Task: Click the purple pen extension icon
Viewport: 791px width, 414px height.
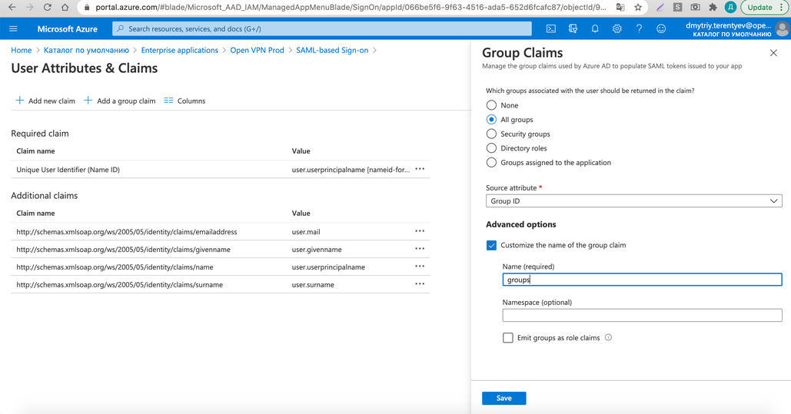Action: pos(660,7)
